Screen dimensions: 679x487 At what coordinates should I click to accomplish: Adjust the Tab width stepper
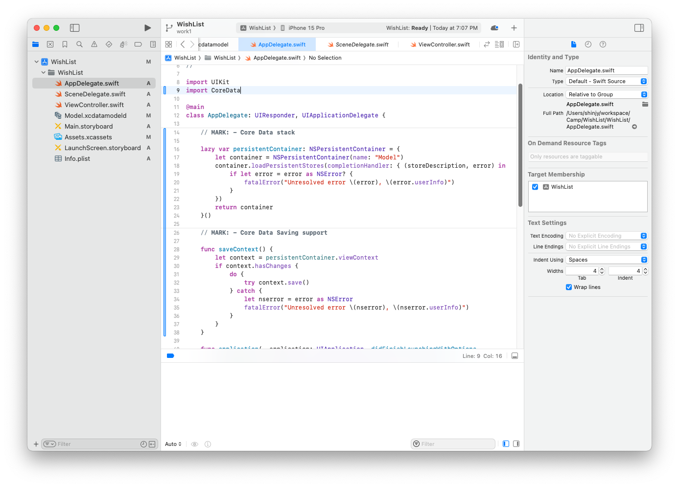[602, 271]
